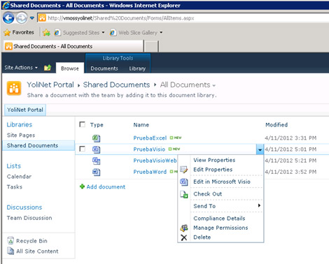Open the recent pages dropdown arrow

click(x=32, y=18)
